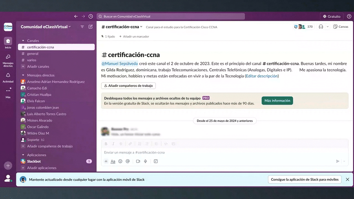Start a huddle with headphones icon
The image size is (354, 199).
(x=321, y=27)
